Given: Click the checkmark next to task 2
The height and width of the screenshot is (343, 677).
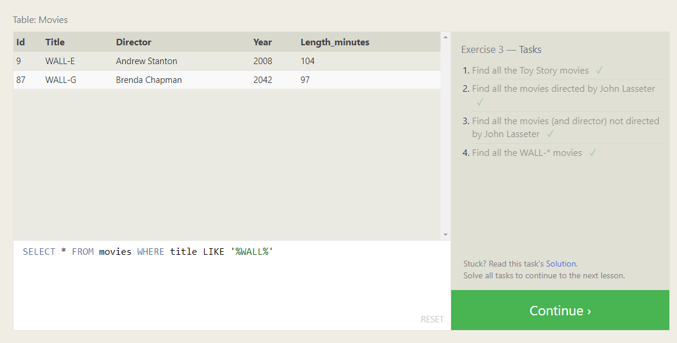Looking at the screenshot, I should click(x=479, y=102).
